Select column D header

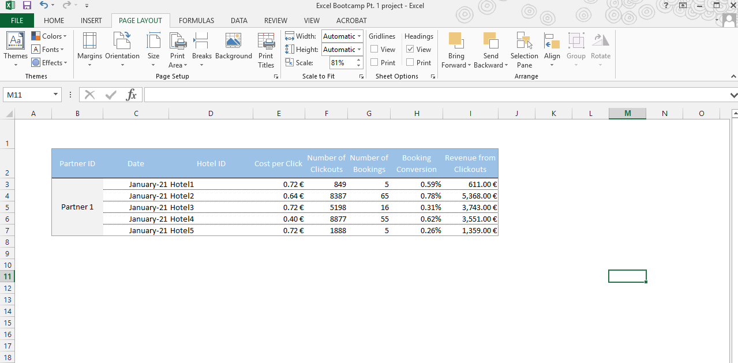coord(211,114)
